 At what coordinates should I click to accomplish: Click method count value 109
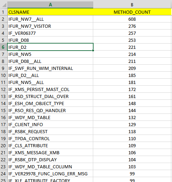pos(132,145)
